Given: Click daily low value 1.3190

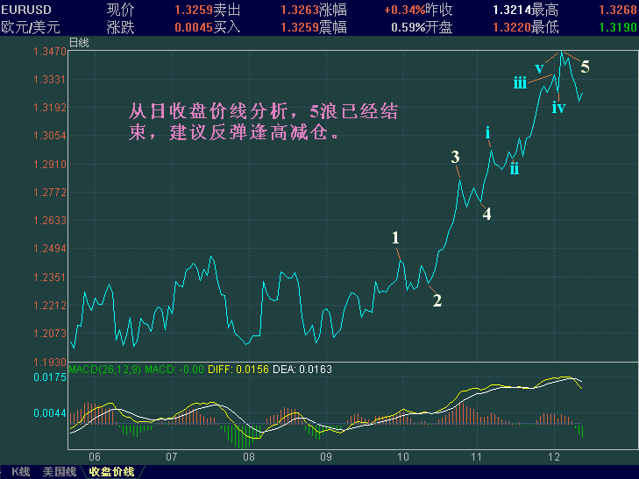Looking at the screenshot, I should (617, 27).
